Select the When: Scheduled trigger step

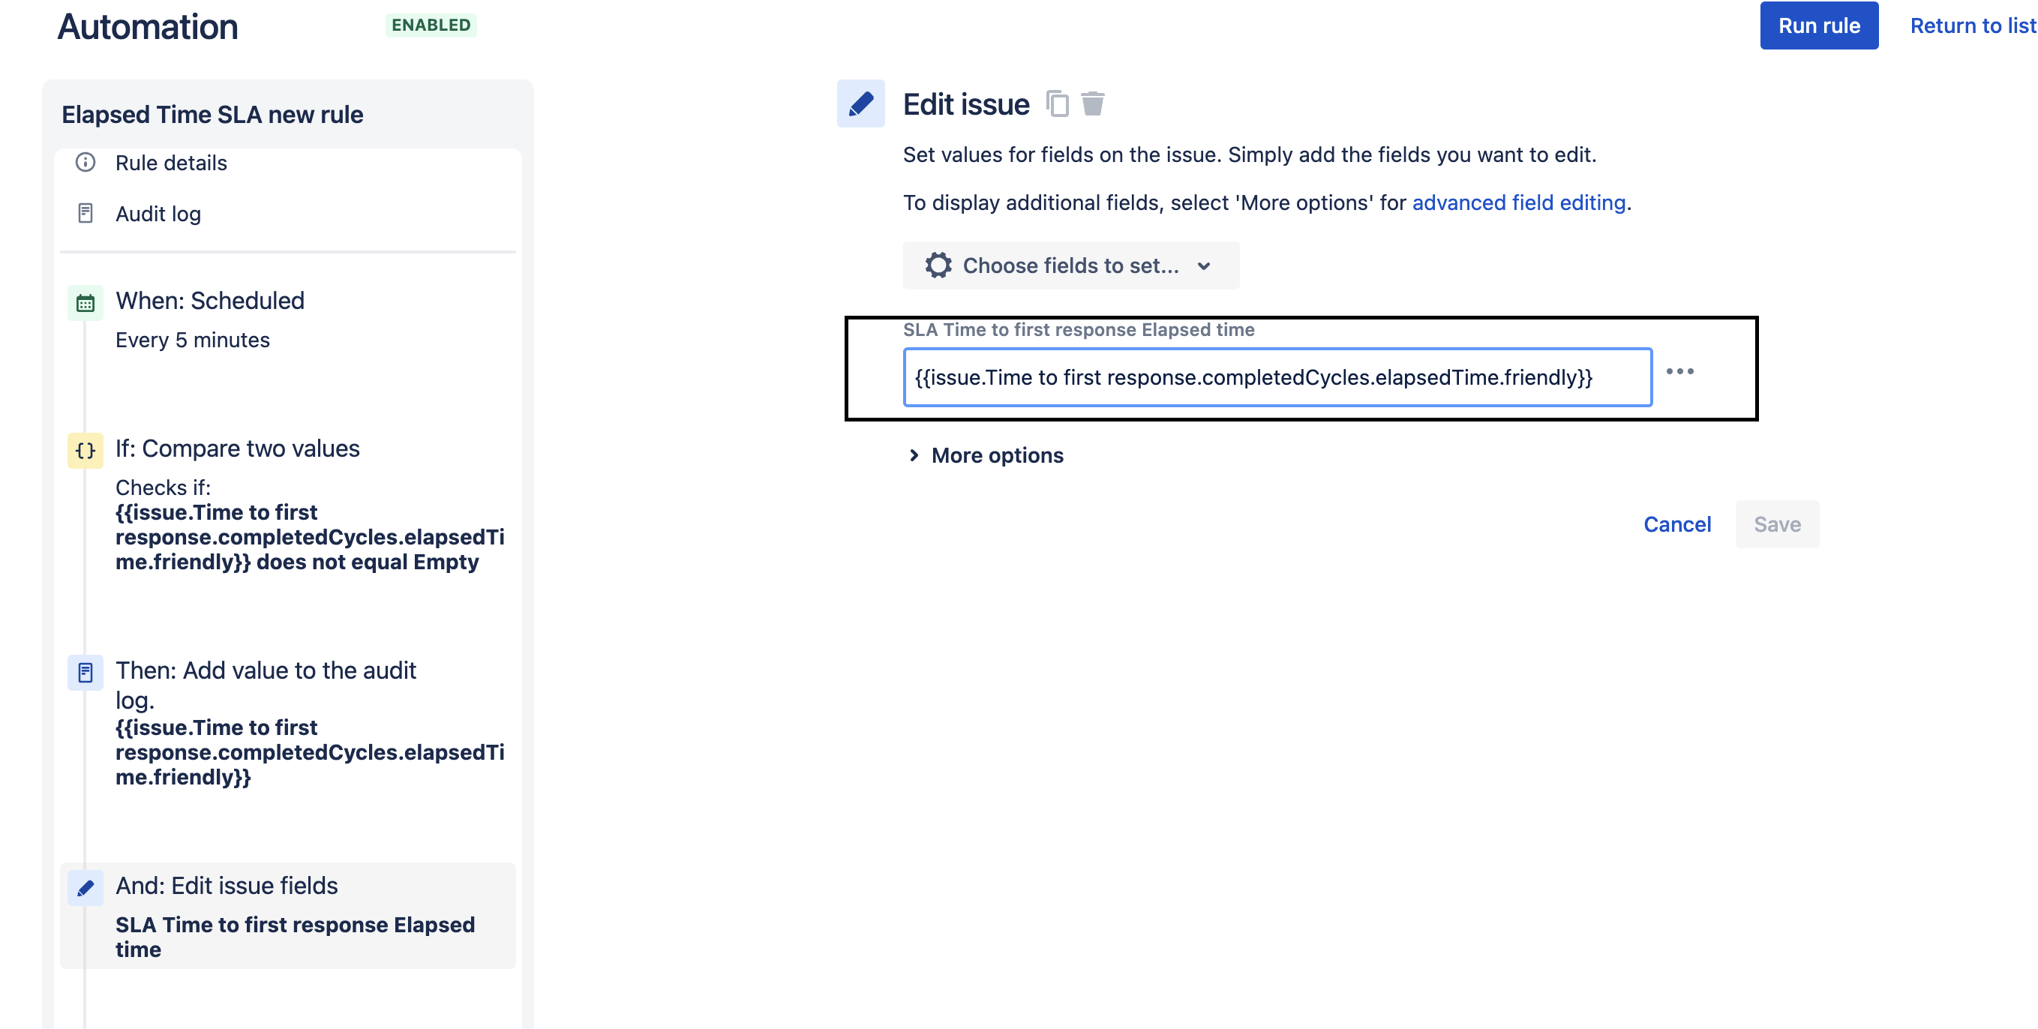[210, 301]
